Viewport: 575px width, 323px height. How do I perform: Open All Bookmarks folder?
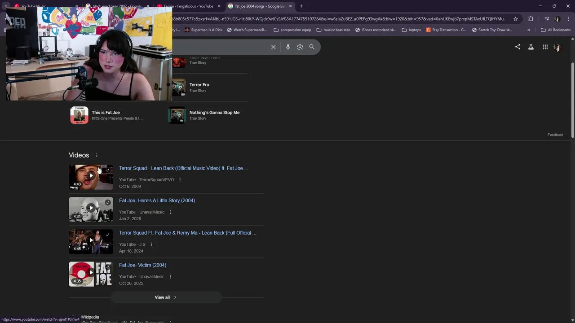click(x=556, y=30)
